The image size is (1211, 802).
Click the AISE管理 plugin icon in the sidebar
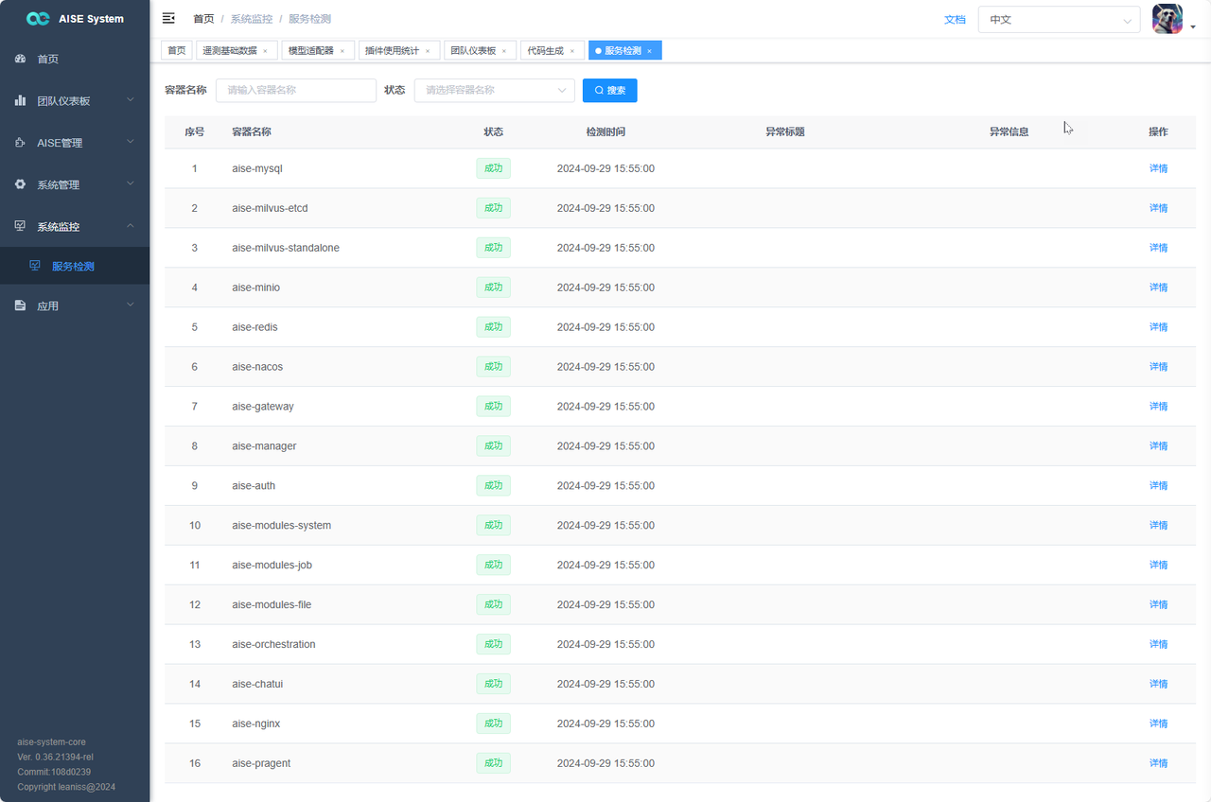[21, 143]
